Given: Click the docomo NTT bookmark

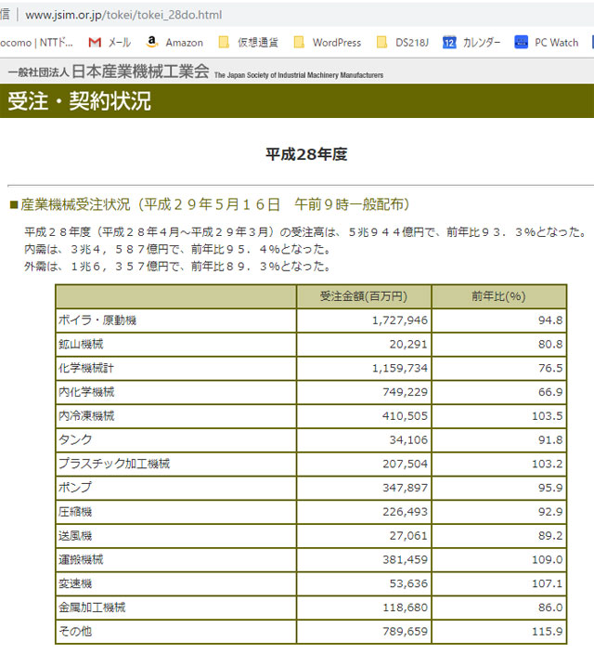Looking at the screenshot, I should pyautogui.click(x=35, y=42).
